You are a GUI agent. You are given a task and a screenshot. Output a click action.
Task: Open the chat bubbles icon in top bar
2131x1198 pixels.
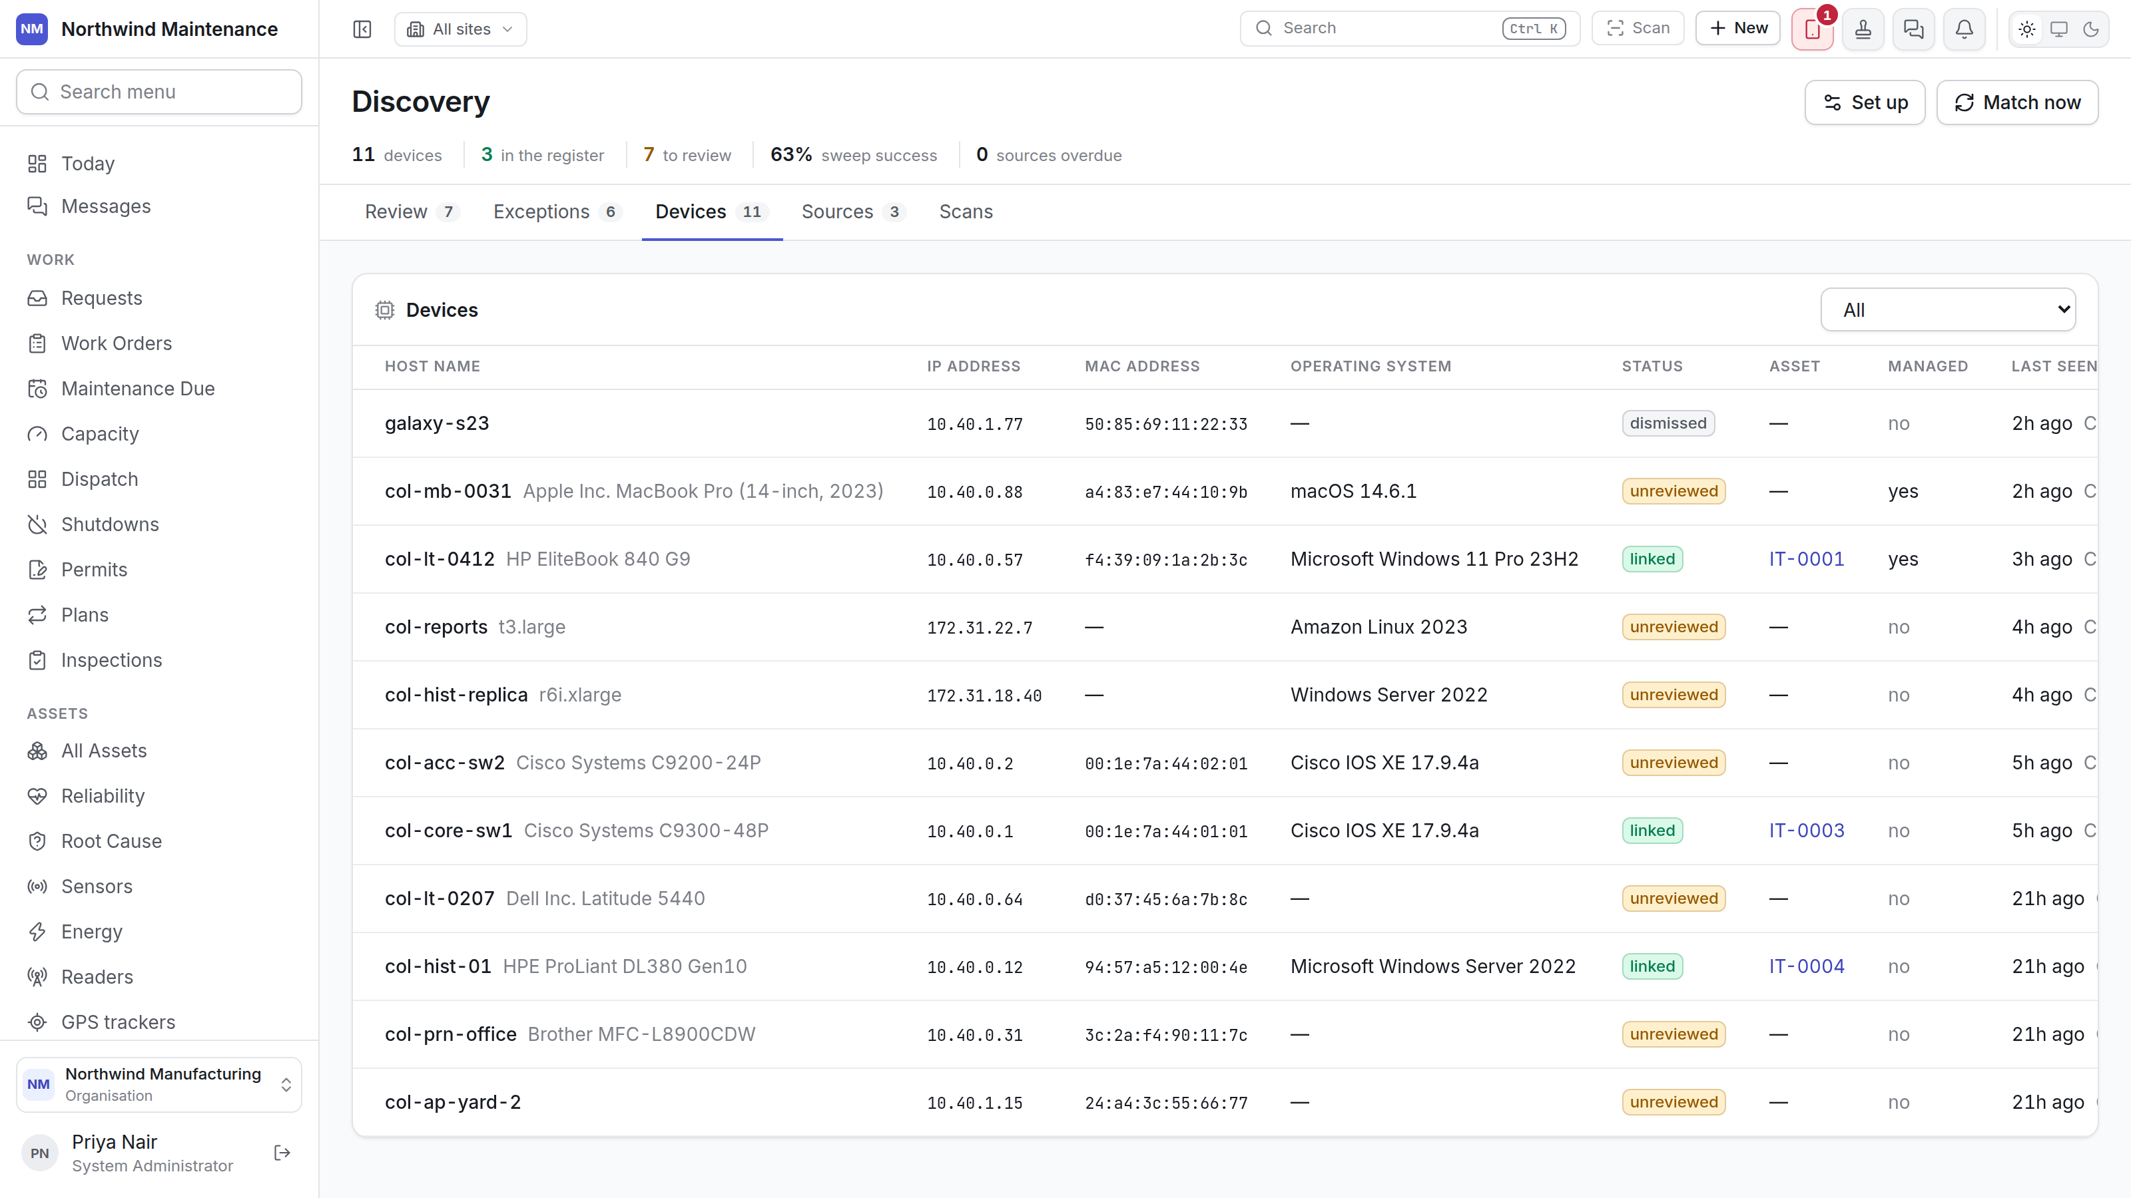(1913, 29)
